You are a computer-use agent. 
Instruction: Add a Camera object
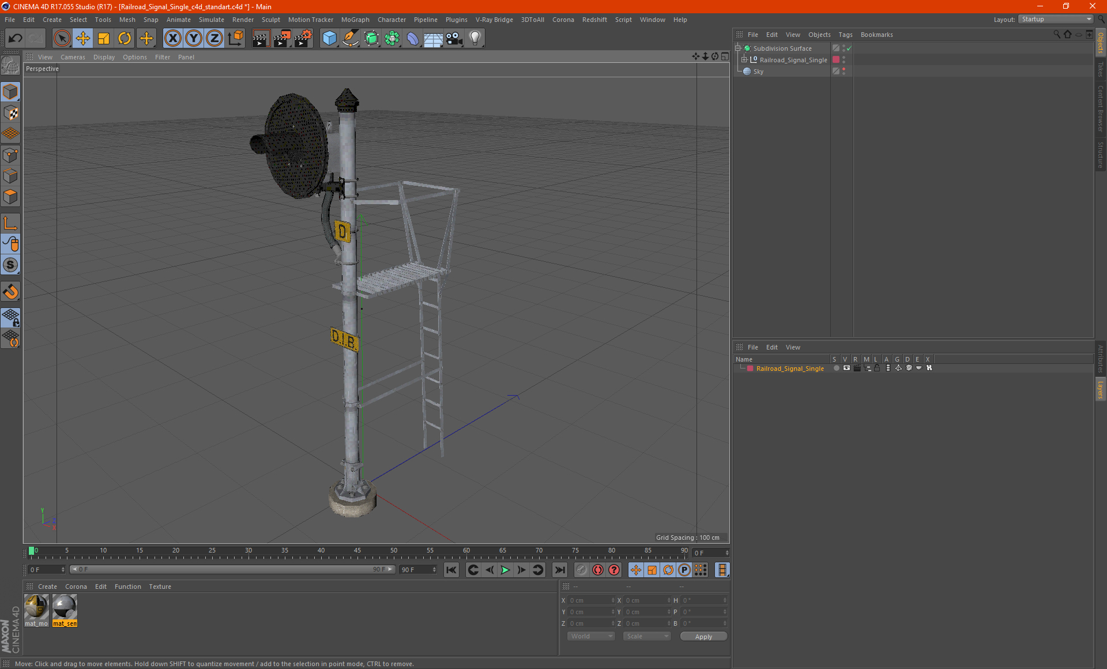point(454,38)
